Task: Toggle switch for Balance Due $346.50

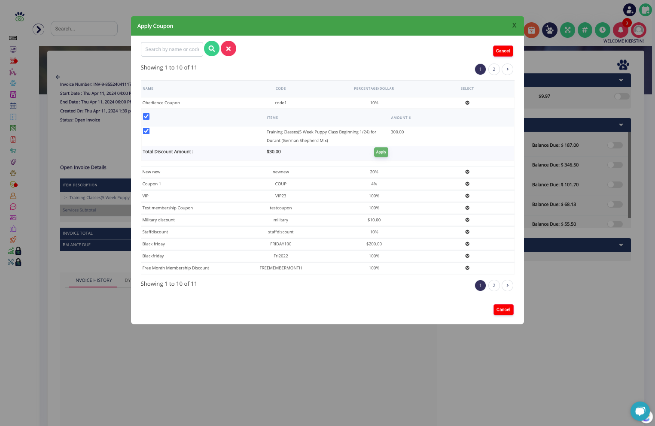Action: pos(615,165)
